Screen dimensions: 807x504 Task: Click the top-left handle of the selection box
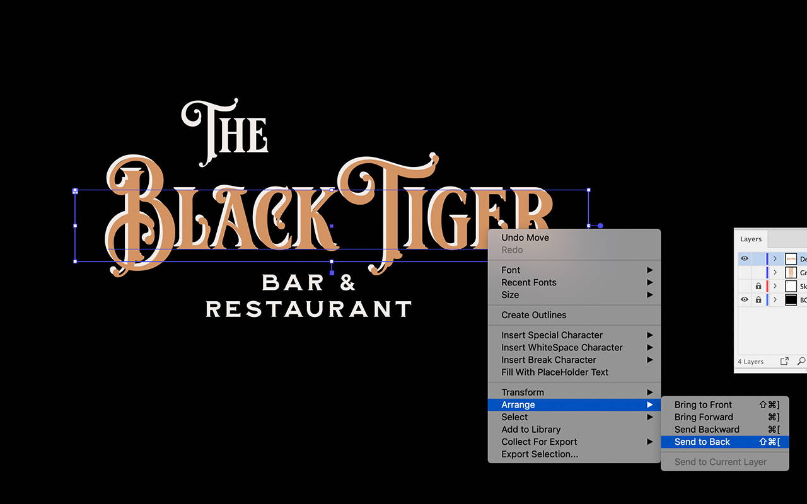[x=75, y=190]
